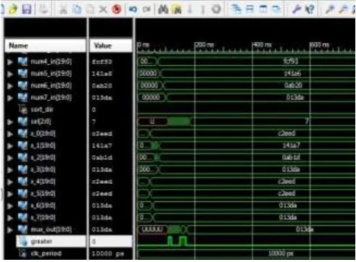Expand the mux_out[19:0] signal bus
This screenshot has width=356, height=262.
click(10, 230)
